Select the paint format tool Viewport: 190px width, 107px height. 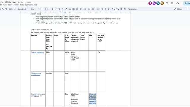click(x=6, y=9)
